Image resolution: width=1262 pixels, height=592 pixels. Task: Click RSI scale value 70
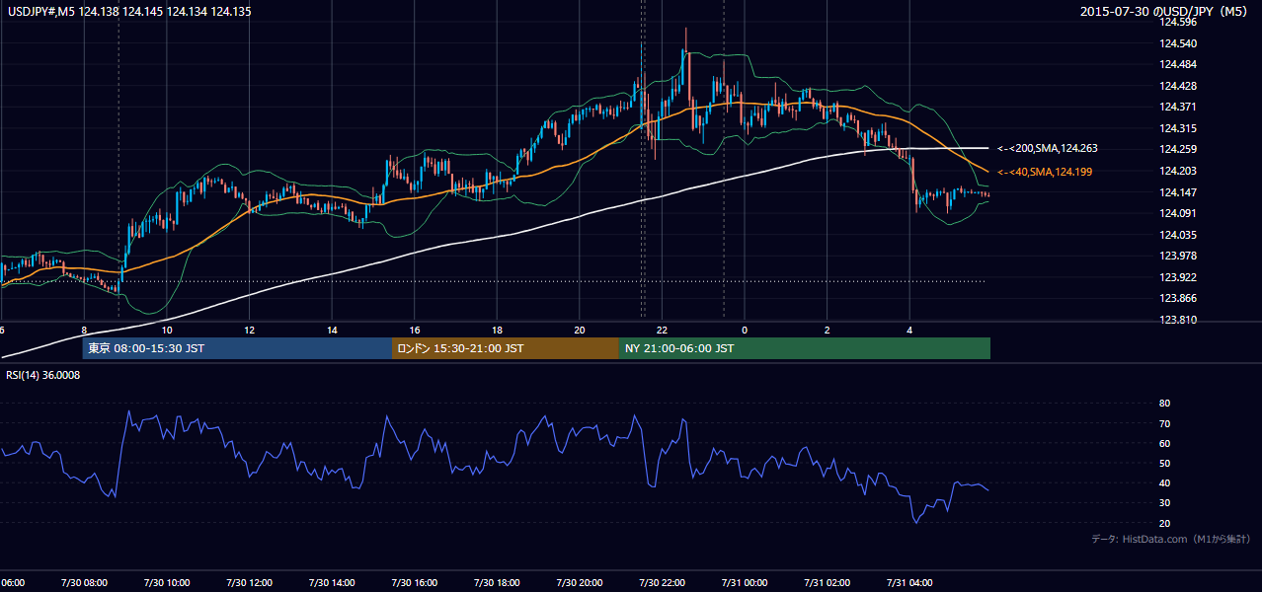pyautogui.click(x=1165, y=423)
